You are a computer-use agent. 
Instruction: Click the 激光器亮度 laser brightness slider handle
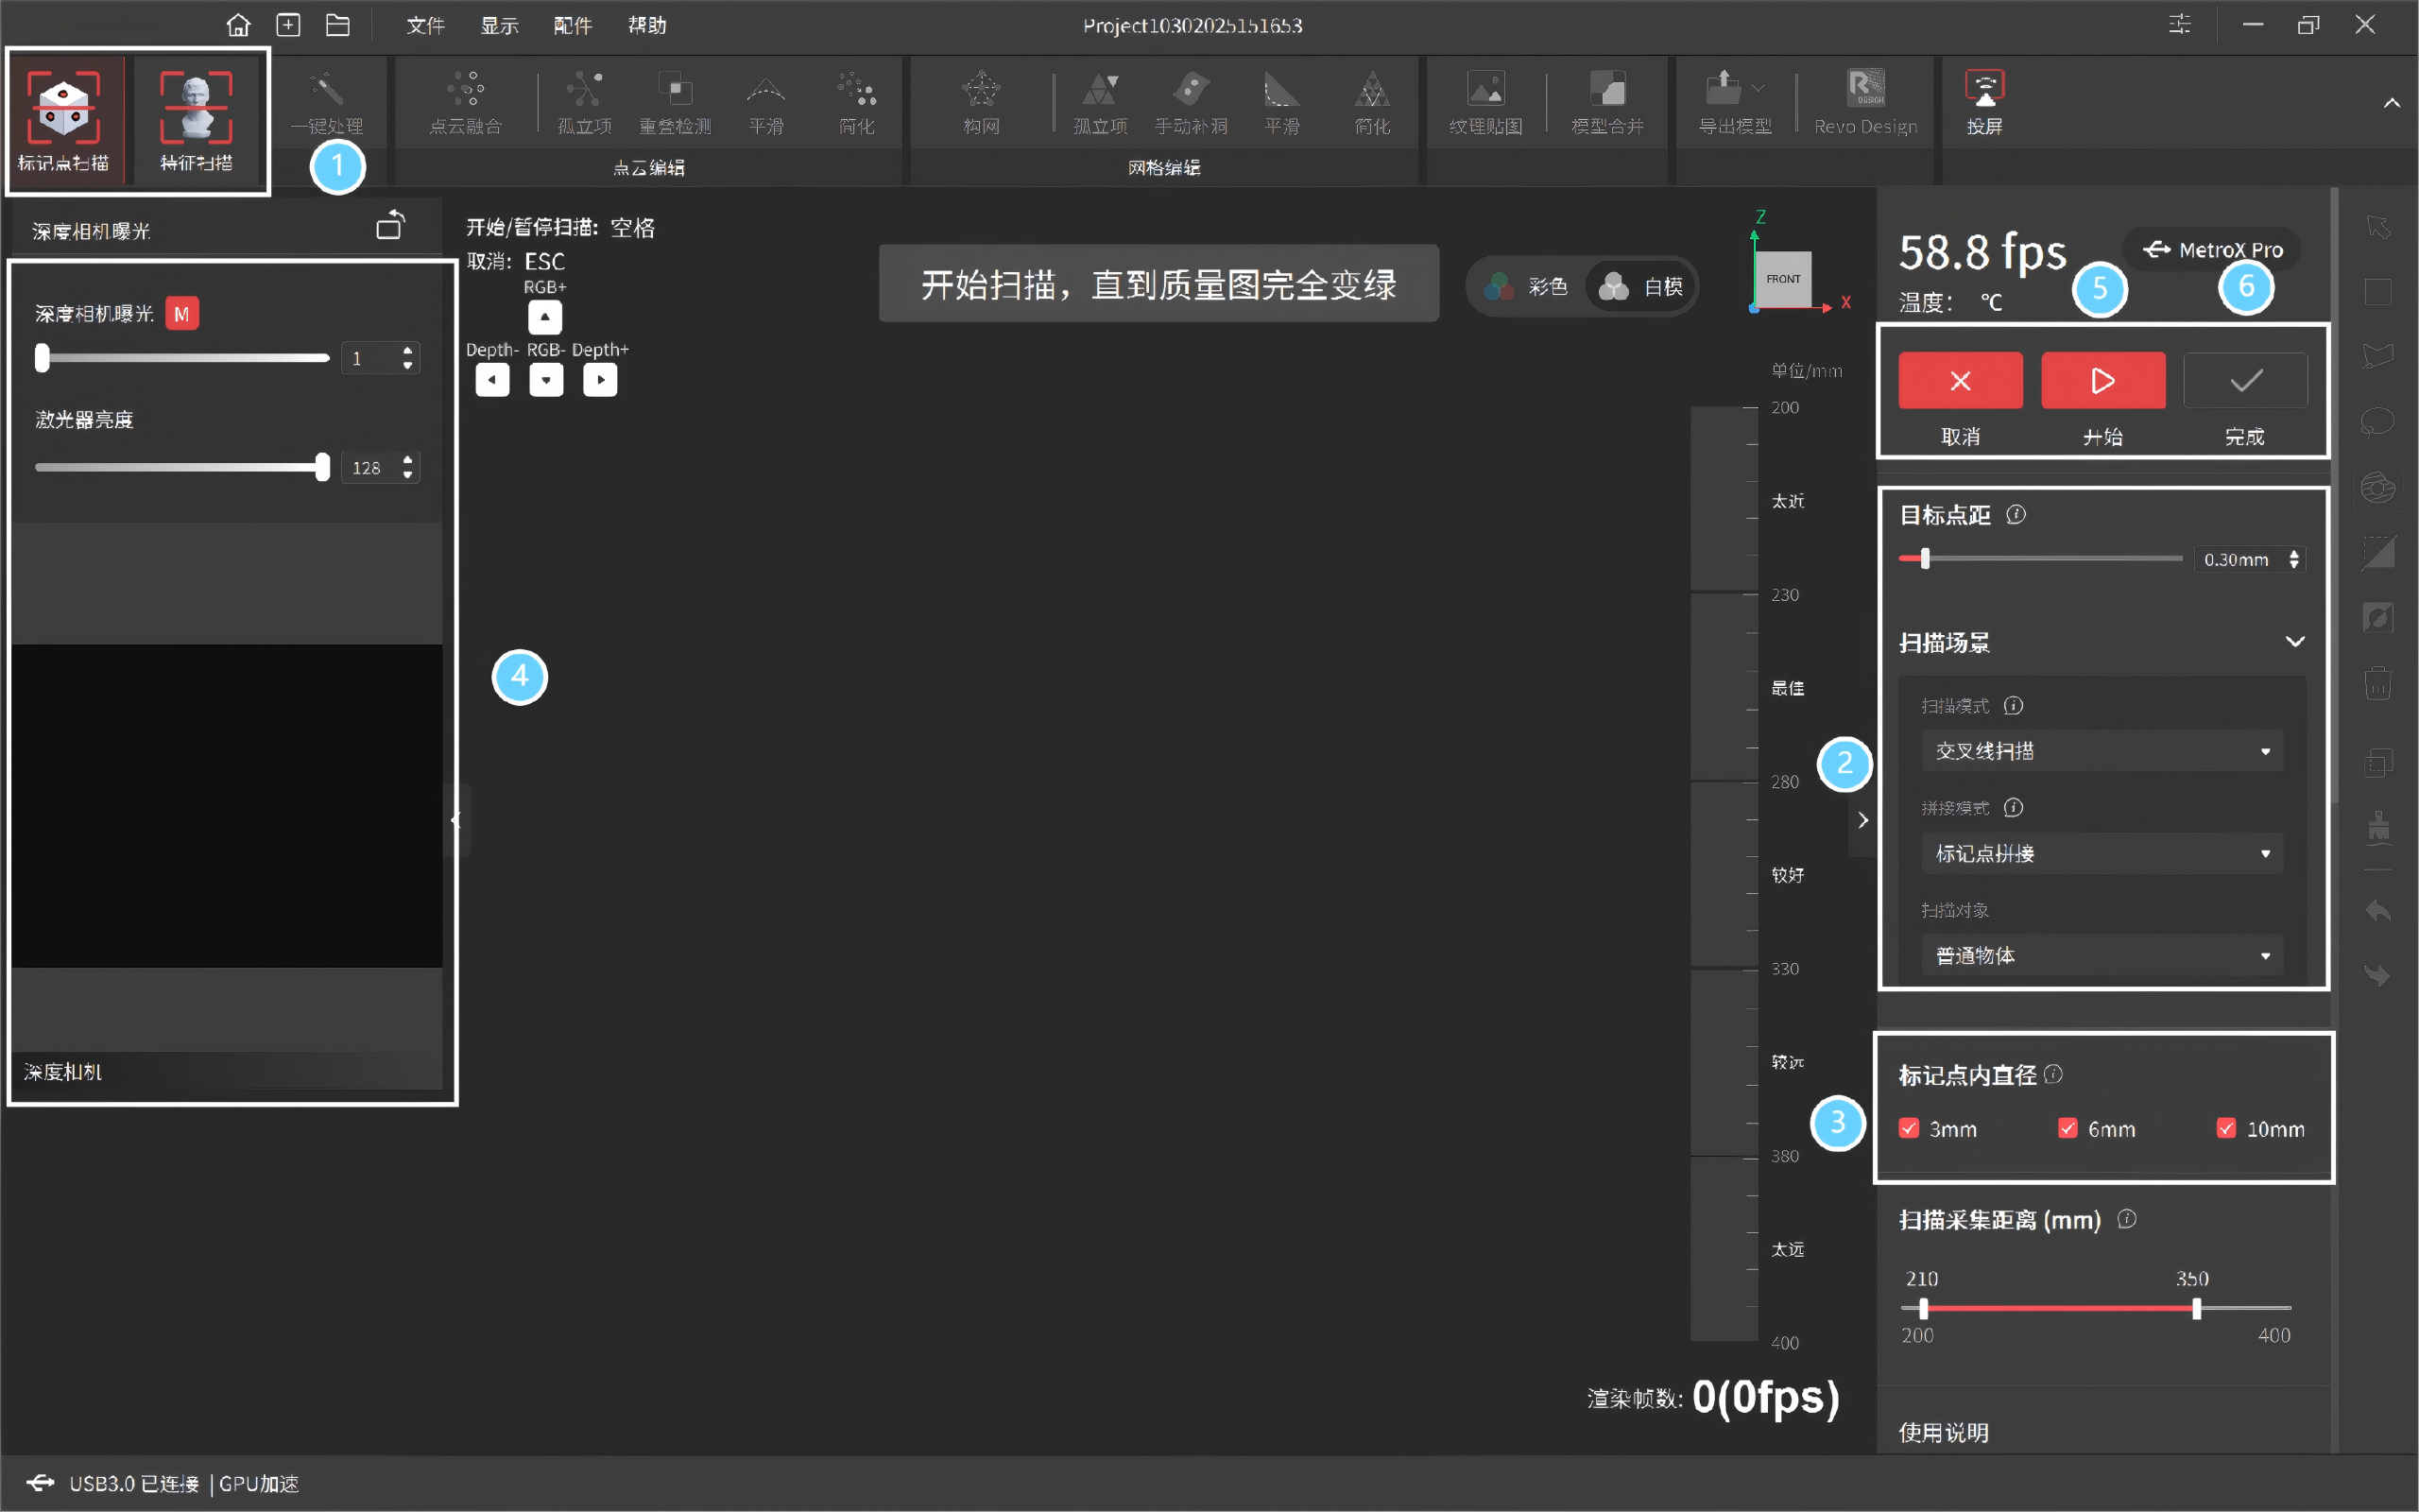coord(322,467)
